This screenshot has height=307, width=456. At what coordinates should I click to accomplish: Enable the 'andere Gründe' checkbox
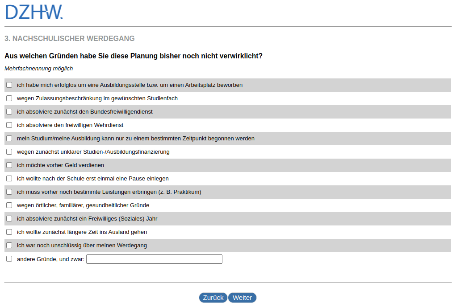[9, 258]
